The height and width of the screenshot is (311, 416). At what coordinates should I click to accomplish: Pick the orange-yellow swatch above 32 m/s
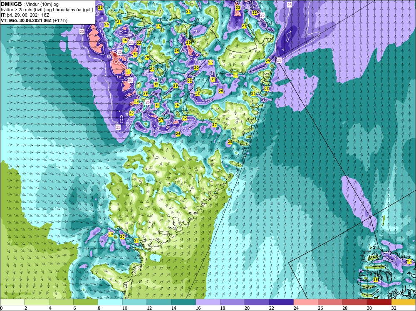[403, 302]
